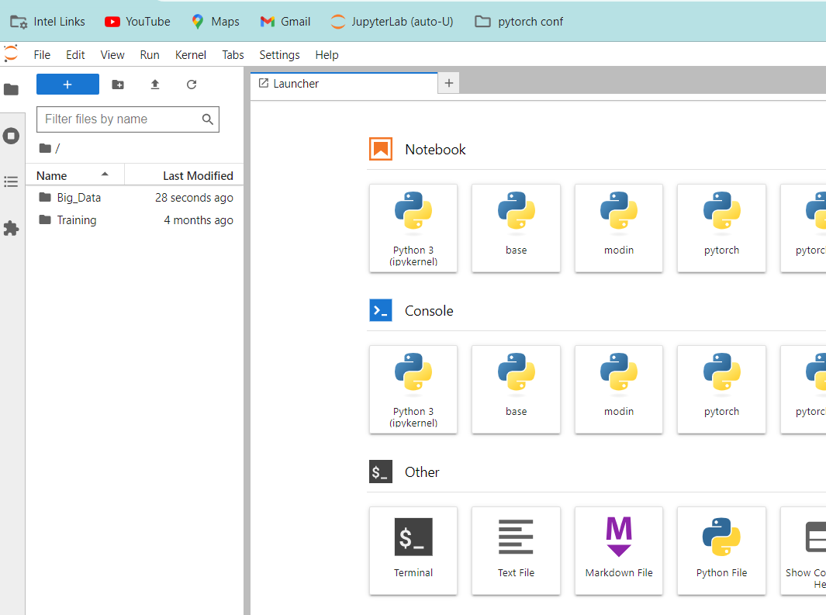Screen dimensions: 826x615
Task: Click the search icon in the file filter
Action: [208, 119]
